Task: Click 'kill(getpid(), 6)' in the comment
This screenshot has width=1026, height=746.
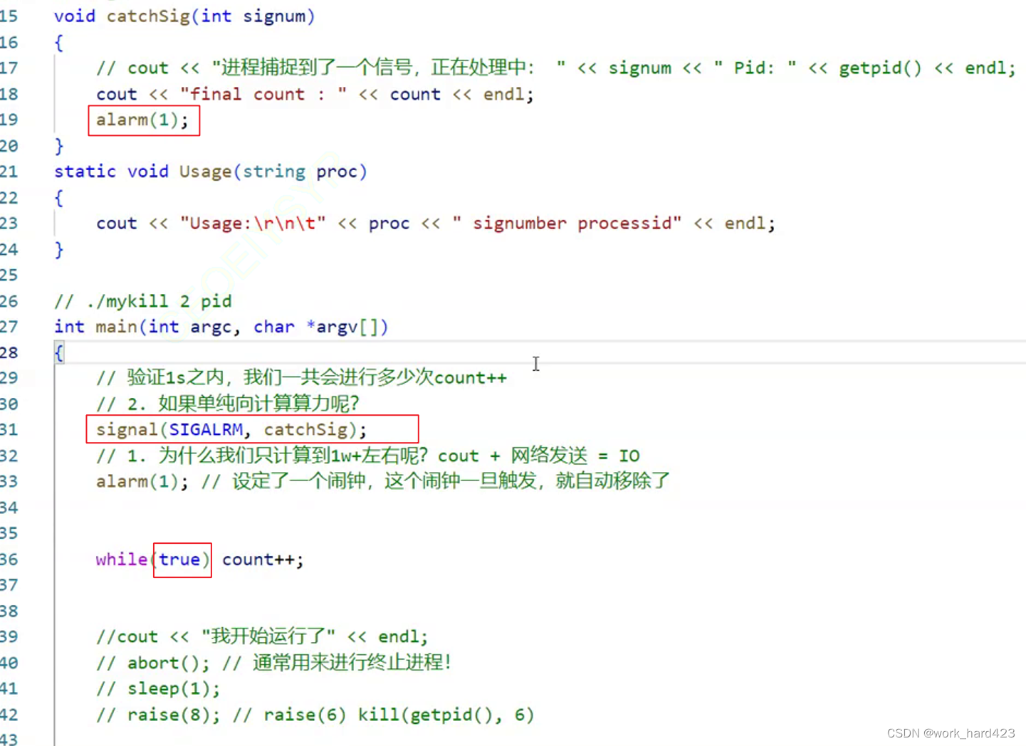Action: coord(446,715)
